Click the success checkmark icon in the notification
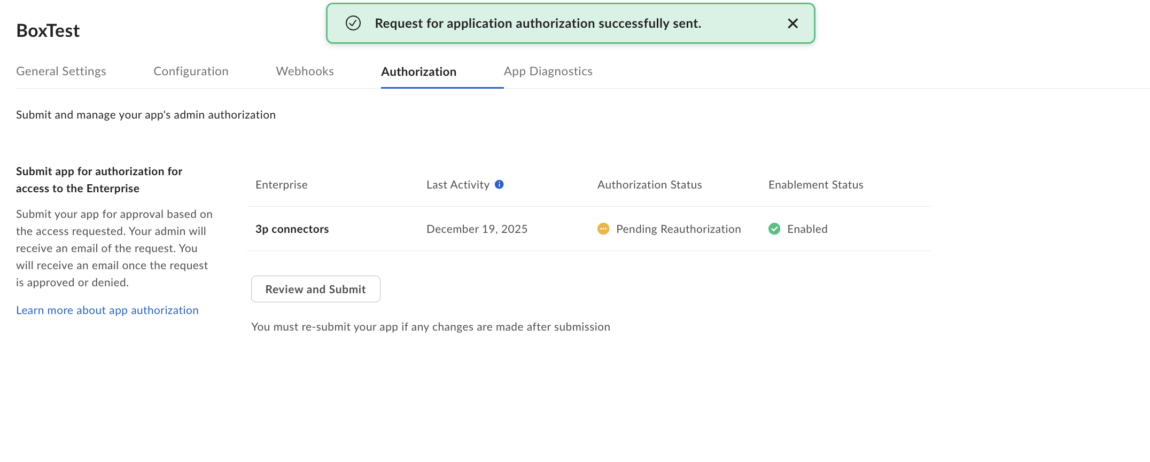 click(353, 23)
